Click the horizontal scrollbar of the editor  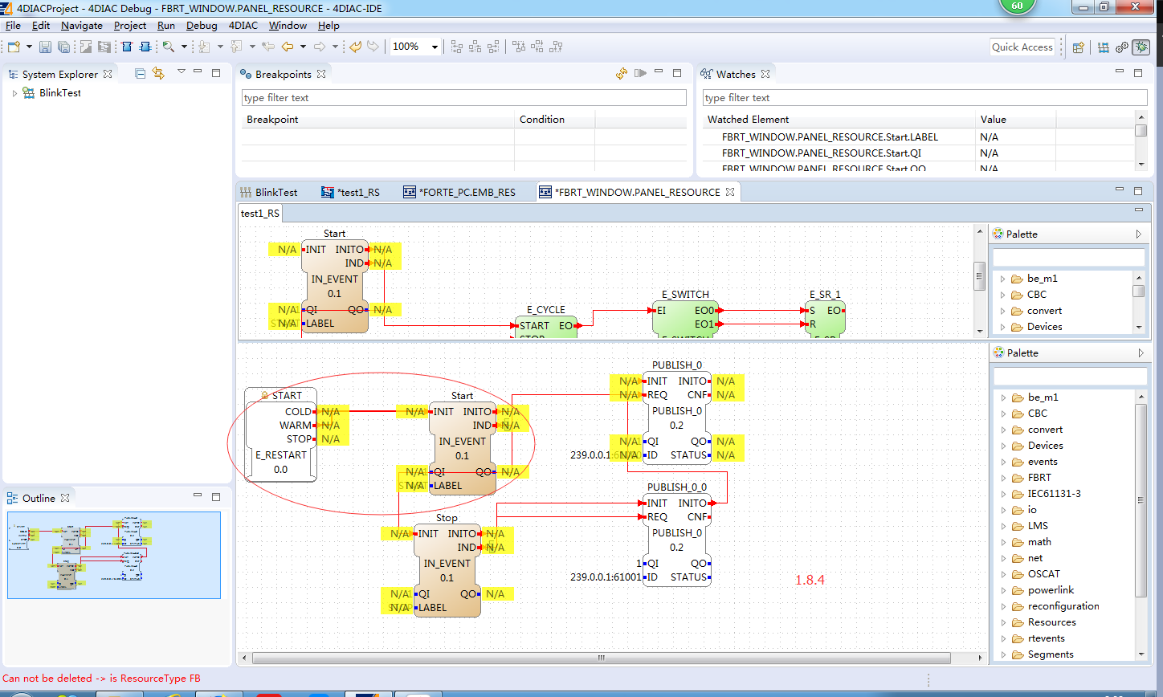click(x=600, y=658)
